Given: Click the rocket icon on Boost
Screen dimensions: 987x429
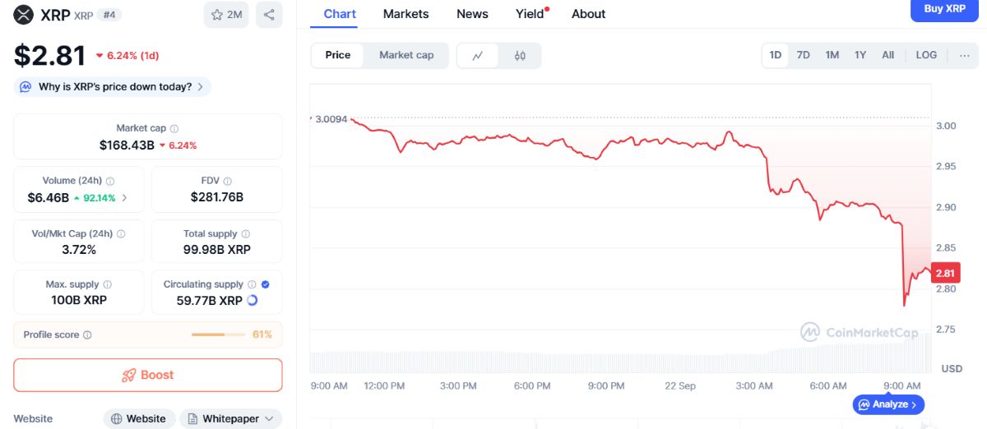Looking at the screenshot, I should pyautogui.click(x=128, y=375).
